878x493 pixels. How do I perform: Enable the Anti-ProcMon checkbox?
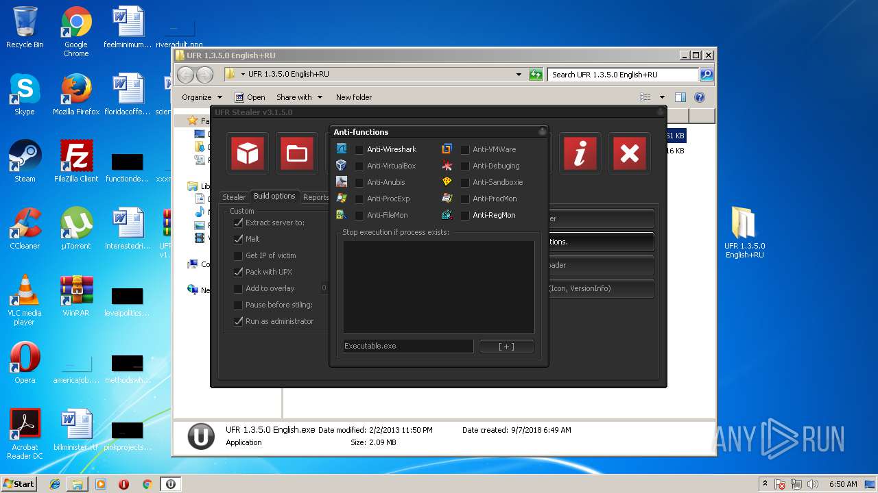465,199
